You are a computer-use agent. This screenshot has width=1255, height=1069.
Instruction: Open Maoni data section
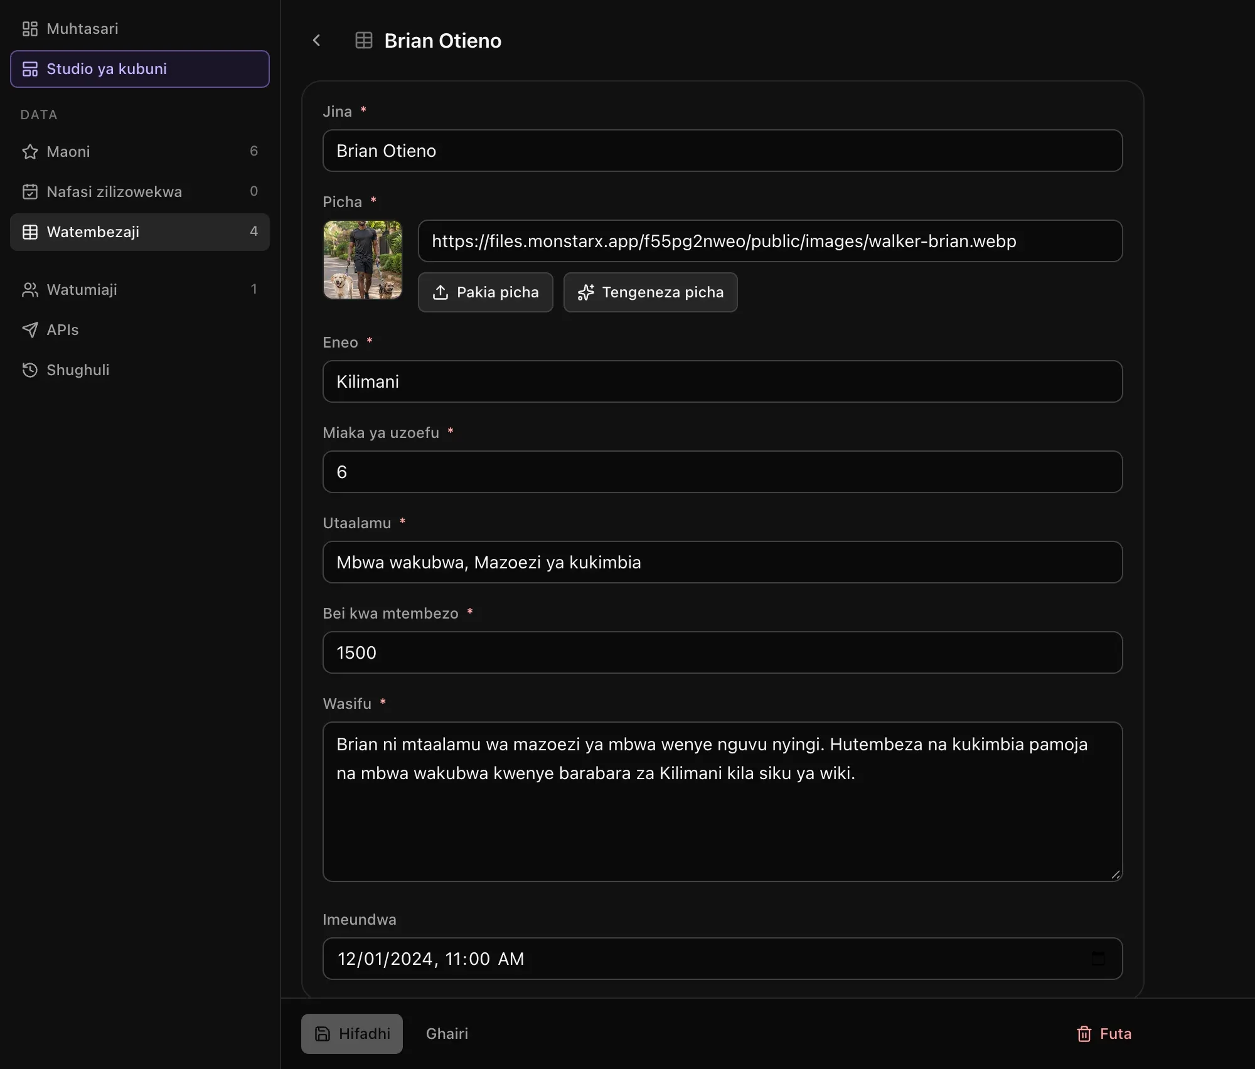click(x=139, y=151)
